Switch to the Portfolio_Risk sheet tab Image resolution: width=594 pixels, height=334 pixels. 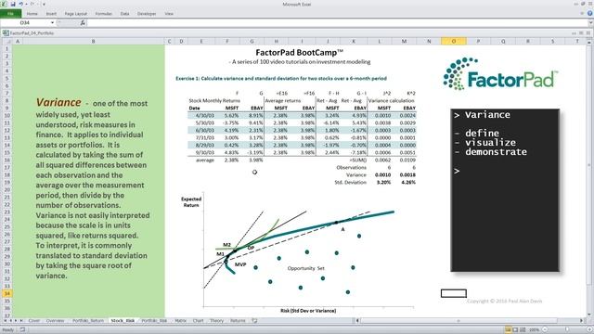pyautogui.click(x=154, y=320)
